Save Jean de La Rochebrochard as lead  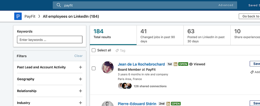pos(255,64)
